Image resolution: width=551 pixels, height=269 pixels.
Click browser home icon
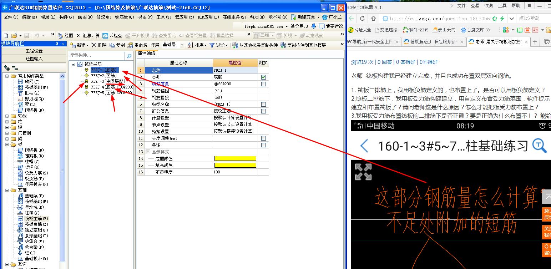[373, 18]
